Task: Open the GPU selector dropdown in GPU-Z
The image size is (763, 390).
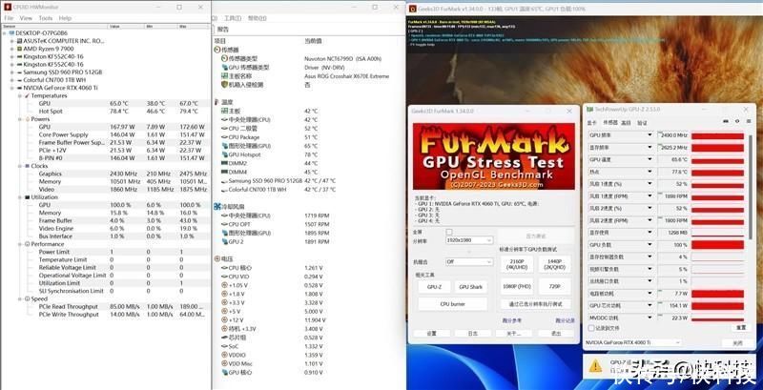Action: (x=632, y=342)
